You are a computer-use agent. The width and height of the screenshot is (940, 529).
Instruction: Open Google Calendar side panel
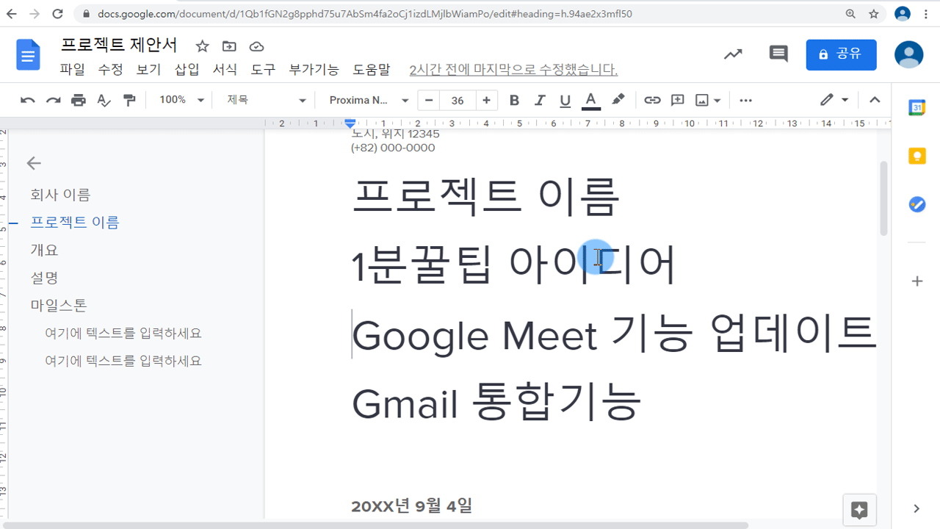pos(917,107)
